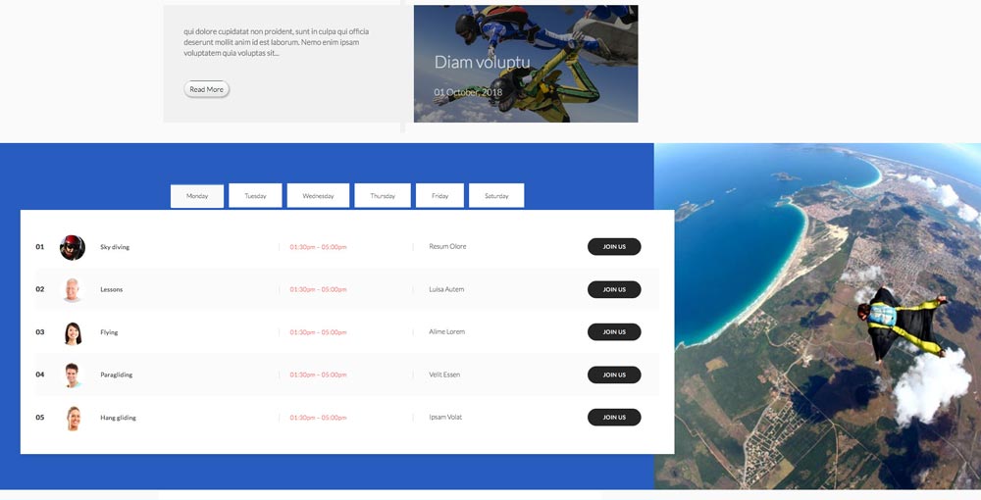Open the Diam voluptu article thumbnail
The image size is (981, 500).
coord(526,64)
